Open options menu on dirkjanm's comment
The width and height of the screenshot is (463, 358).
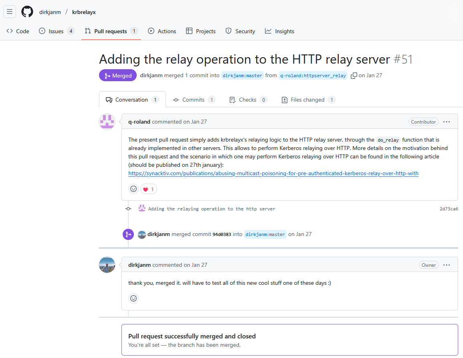point(447,265)
